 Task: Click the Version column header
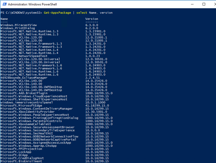[x=92, y=19]
